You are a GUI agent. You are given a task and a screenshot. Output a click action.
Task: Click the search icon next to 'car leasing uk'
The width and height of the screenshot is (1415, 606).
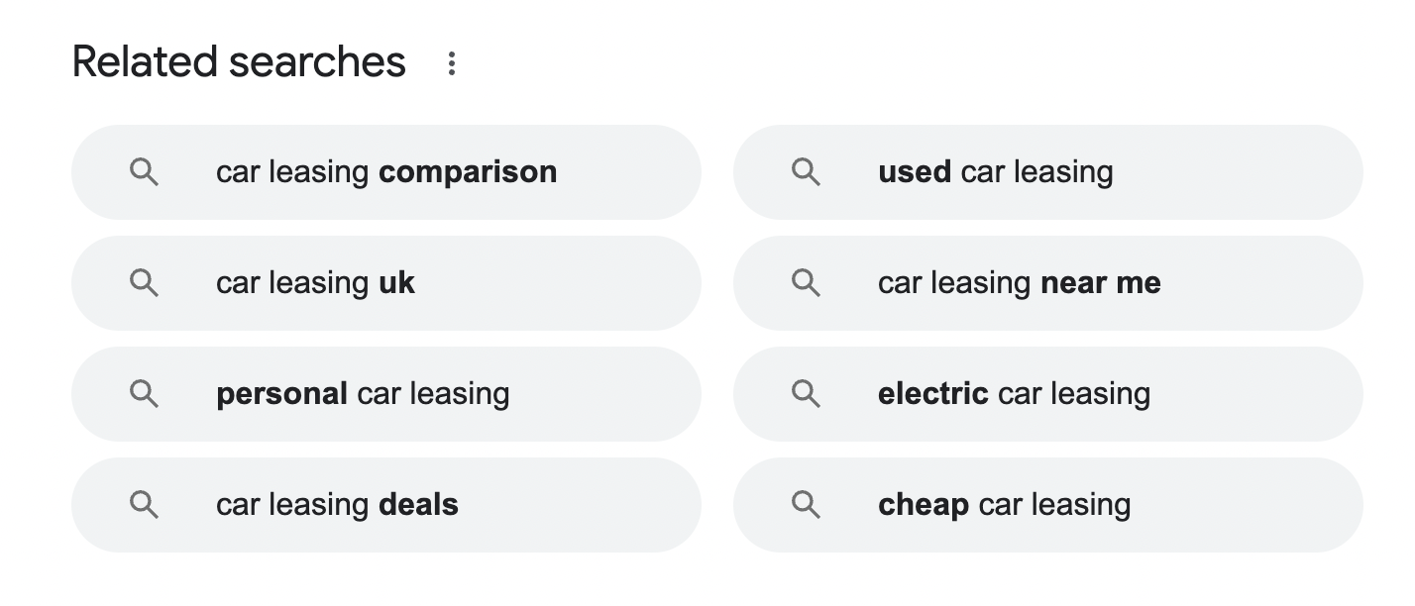click(145, 283)
